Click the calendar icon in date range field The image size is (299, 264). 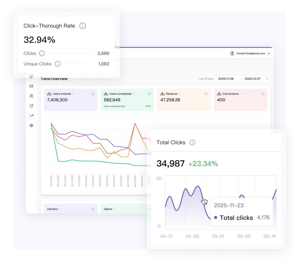tap(267, 79)
